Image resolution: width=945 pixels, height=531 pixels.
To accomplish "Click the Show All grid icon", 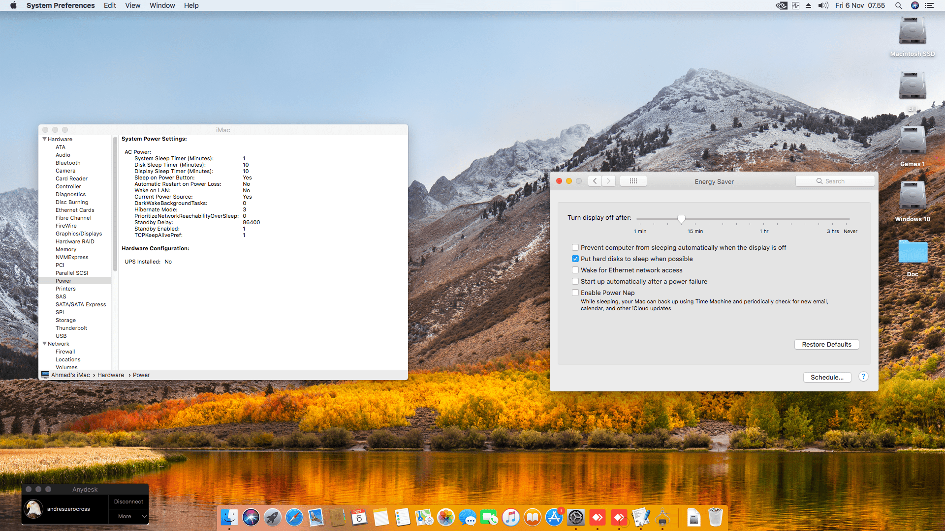I will pyautogui.click(x=633, y=181).
